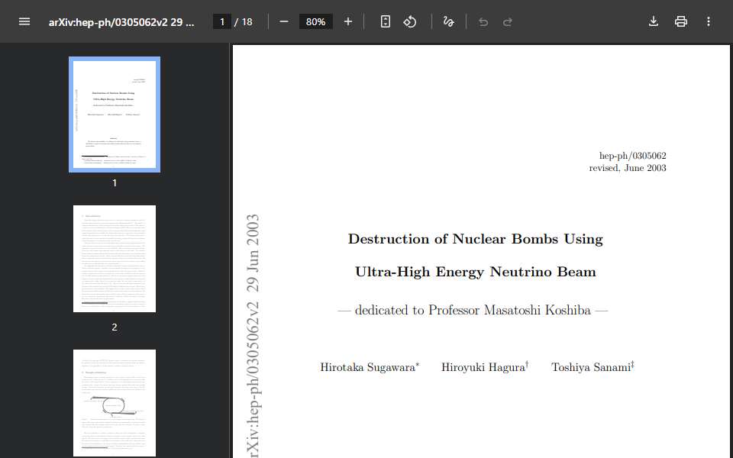
Task: Click the vertical arXiv watermark identifier text
Action: point(253,336)
